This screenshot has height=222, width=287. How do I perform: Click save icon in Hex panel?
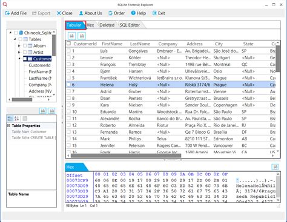click(x=275, y=167)
